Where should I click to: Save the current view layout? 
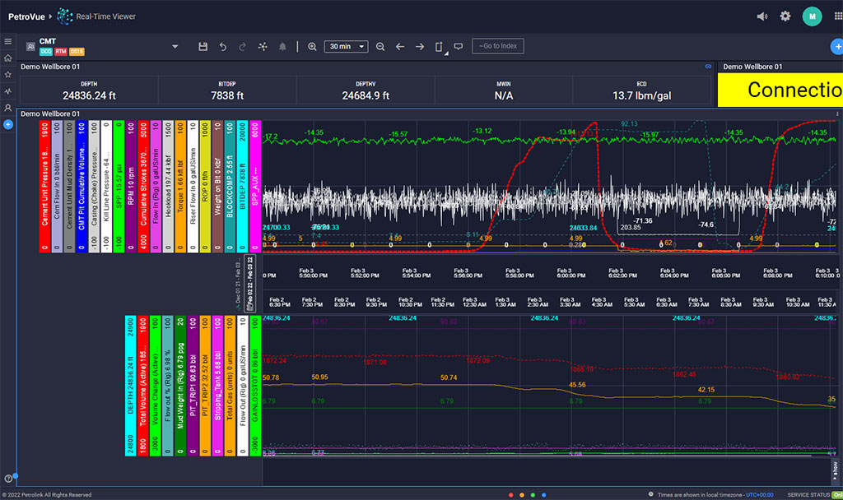point(203,47)
